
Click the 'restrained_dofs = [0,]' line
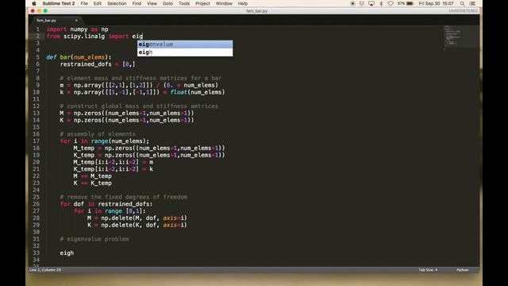[98, 64]
